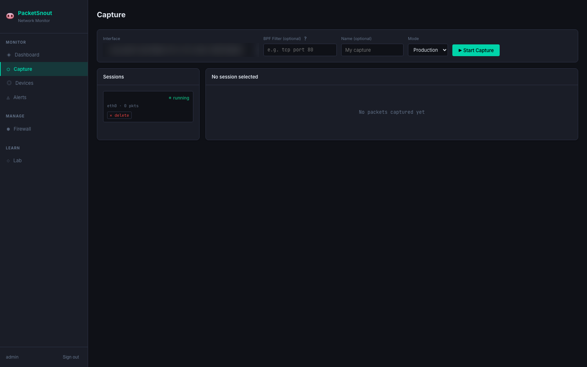This screenshot has height=367, width=587.
Task: Click the 'No packets captured yet' message
Action: click(x=392, y=112)
